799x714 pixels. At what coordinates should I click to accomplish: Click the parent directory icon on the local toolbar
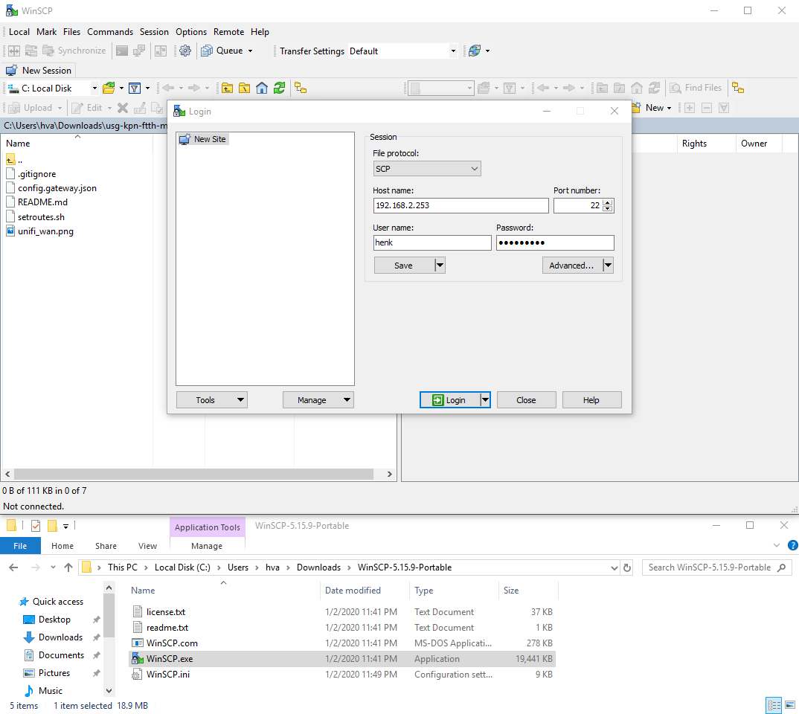[x=227, y=88]
